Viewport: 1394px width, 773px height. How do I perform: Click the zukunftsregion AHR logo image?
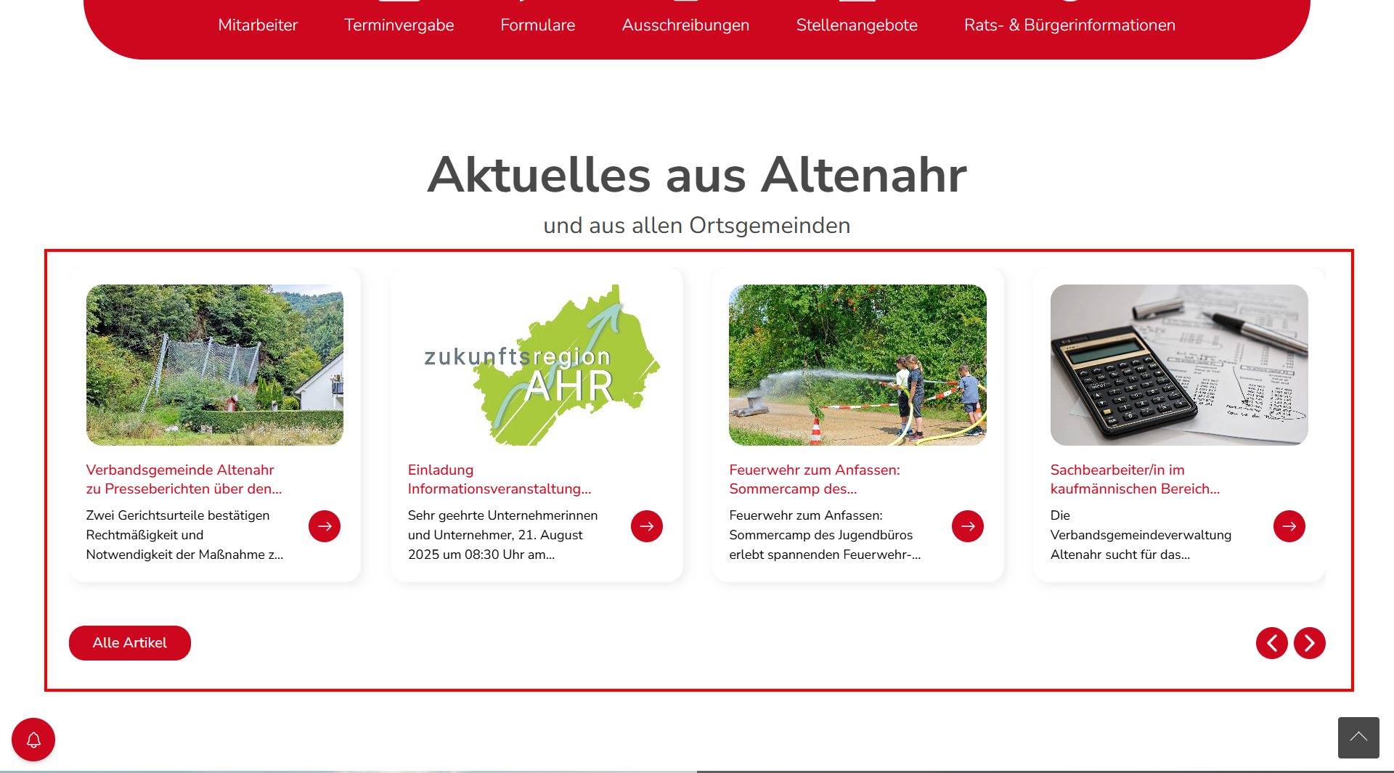(x=537, y=365)
